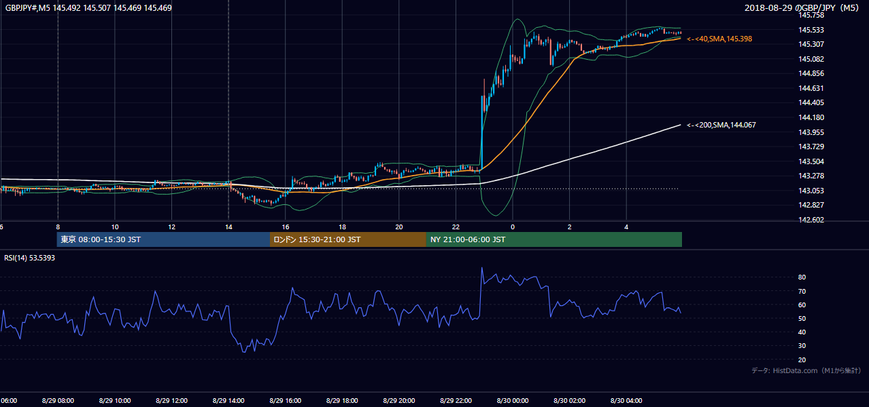Click the 8/29 08:00 bottom date label
Screen dimensions: 869x407
tap(58, 401)
